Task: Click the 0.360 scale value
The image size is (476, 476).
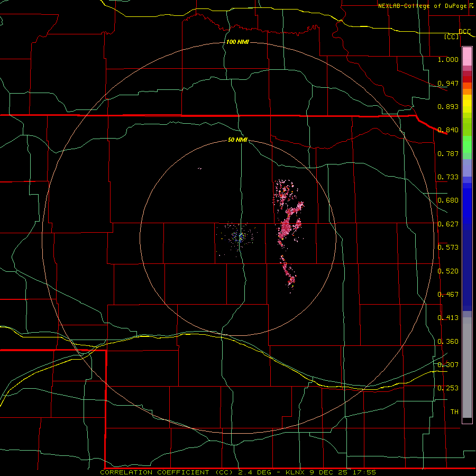Action: click(448, 342)
